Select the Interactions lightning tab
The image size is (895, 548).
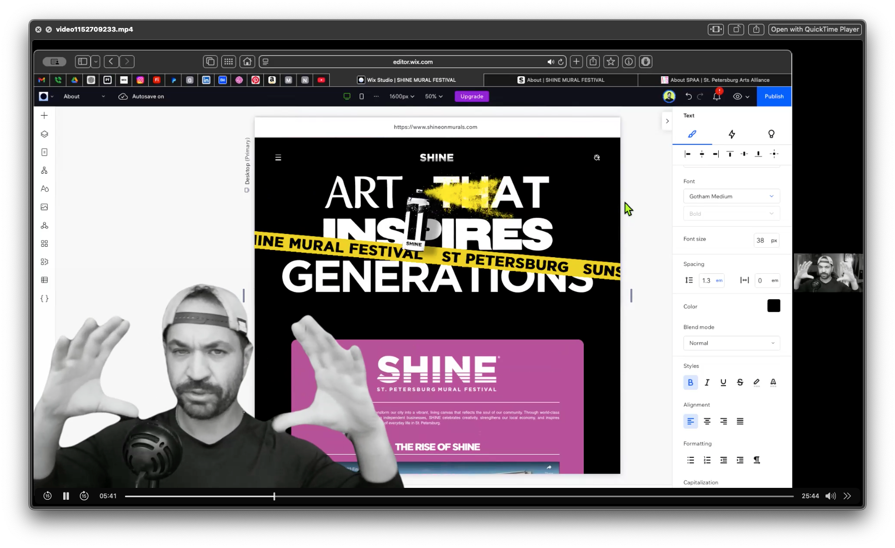[x=732, y=134]
